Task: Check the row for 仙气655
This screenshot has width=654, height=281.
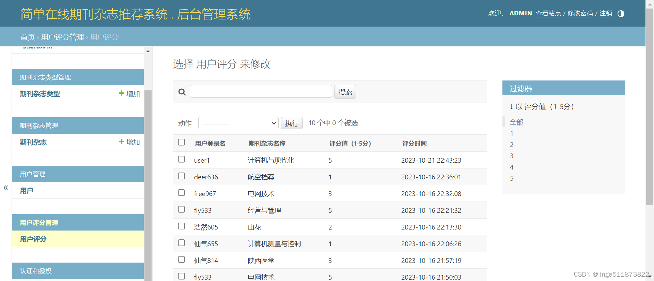Action: (x=182, y=243)
